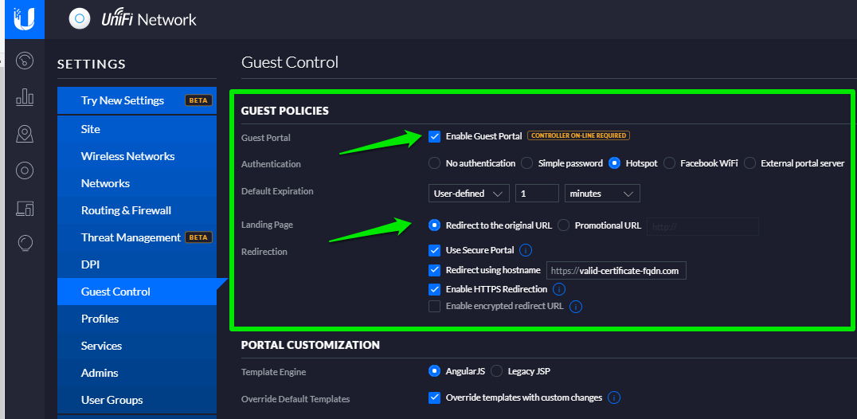This screenshot has width=857, height=419.
Task: Open Wireless Networks settings section
Action: point(127,156)
